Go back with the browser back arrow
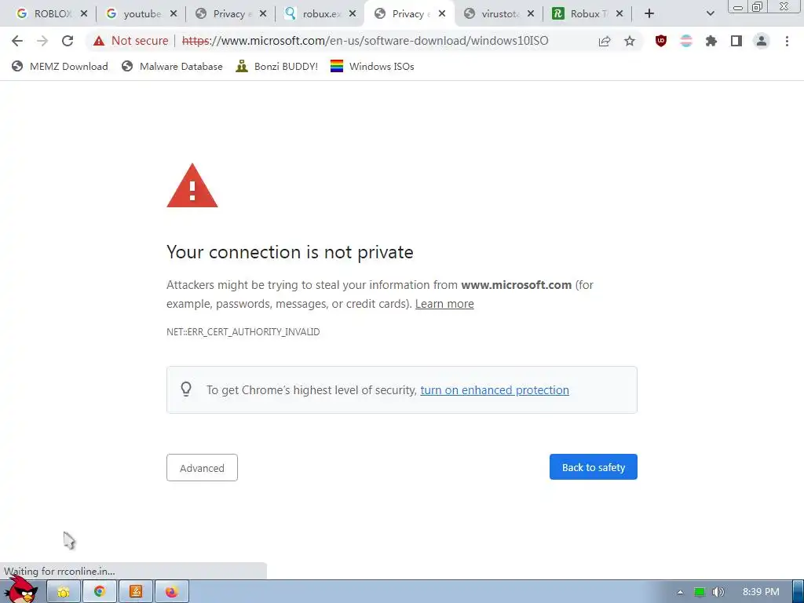 coord(17,41)
